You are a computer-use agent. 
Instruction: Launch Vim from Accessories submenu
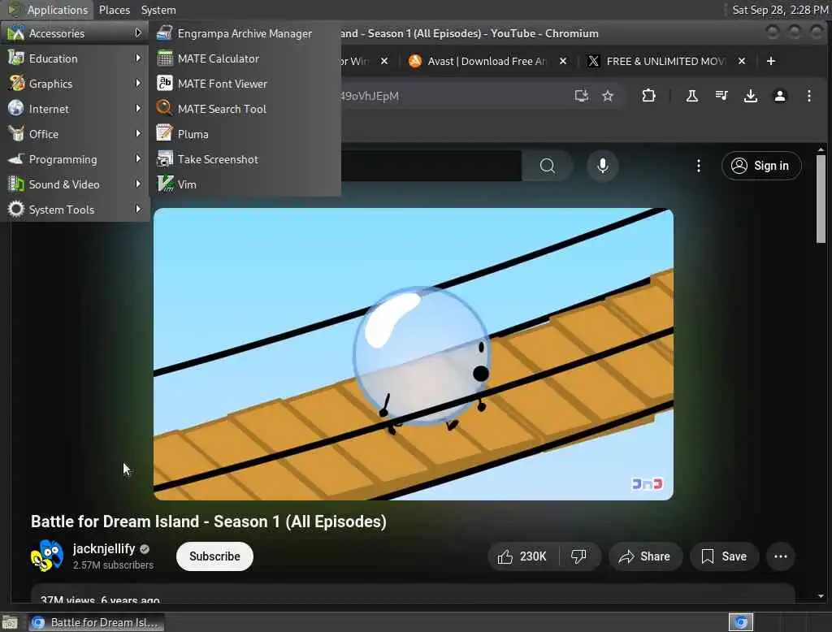coord(245,184)
